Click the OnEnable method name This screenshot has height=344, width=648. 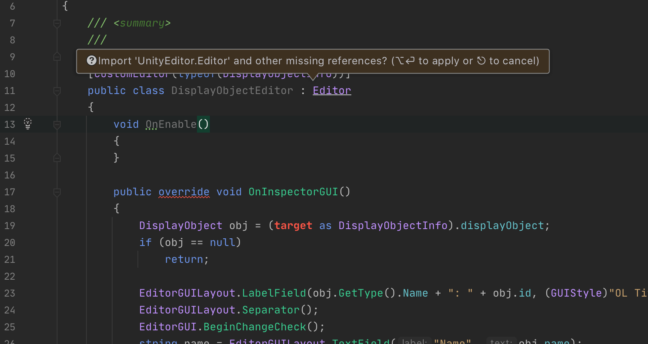pyautogui.click(x=171, y=124)
